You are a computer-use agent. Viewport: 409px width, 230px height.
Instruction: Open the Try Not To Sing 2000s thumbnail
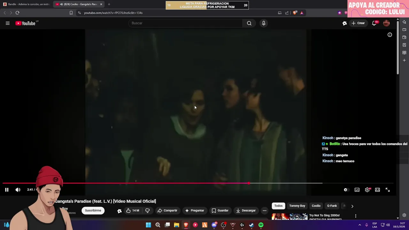(x=289, y=217)
